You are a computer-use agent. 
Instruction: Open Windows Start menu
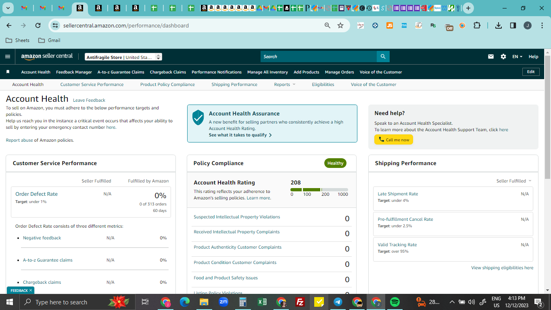pyautogui.click(x=9, y=302)
